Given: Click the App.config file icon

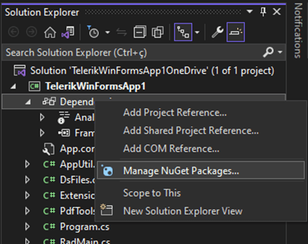Looking at the screenshot, I should (x=48, y=149).
